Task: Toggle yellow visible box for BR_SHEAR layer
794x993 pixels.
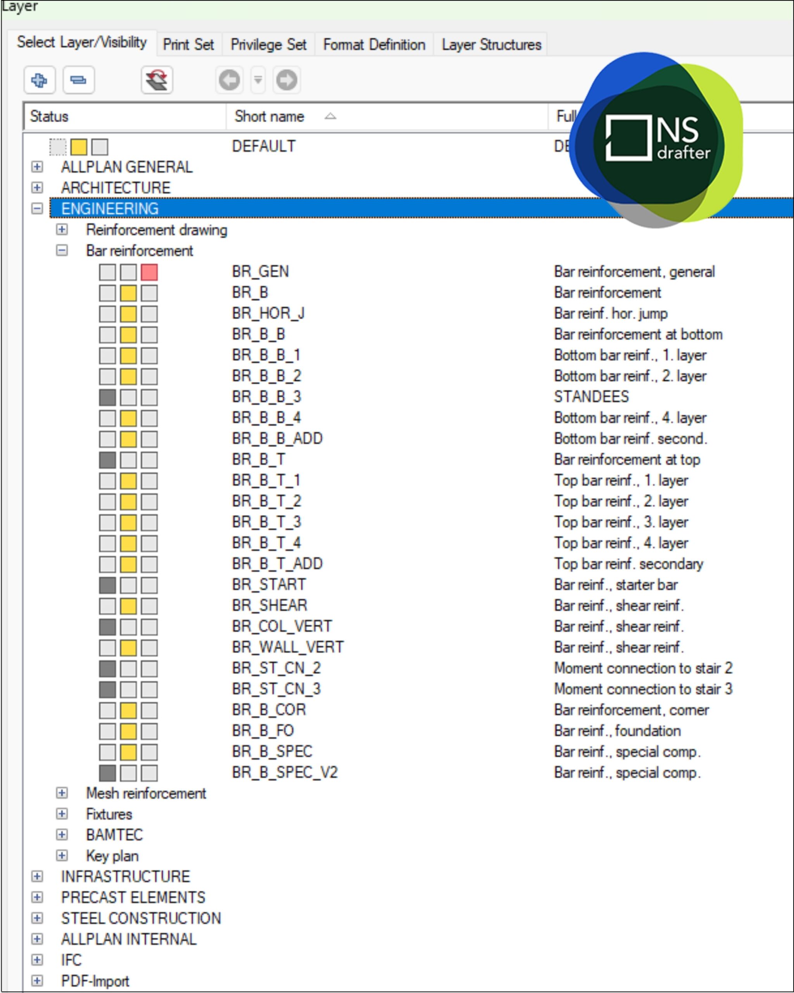Action: [x=128, y=606]
